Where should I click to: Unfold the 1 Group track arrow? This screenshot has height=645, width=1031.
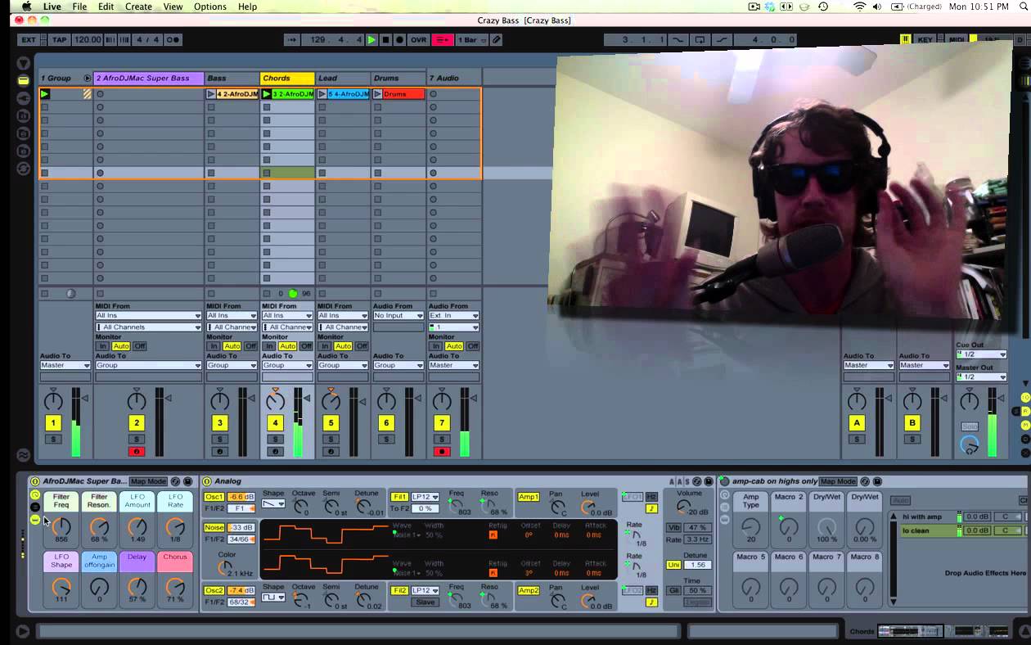[x=88, y=79]
